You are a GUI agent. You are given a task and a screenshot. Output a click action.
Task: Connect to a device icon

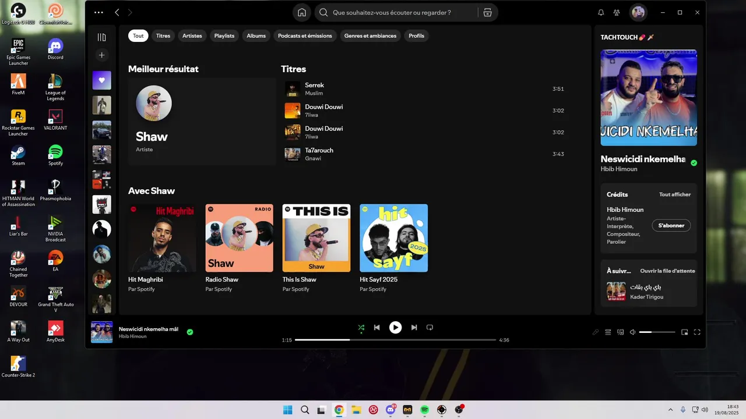pos(620,332)
